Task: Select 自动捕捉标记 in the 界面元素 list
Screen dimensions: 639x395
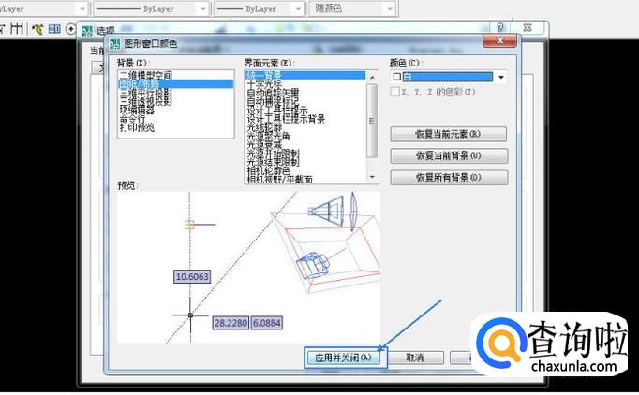Action: (x=305, y=101)
